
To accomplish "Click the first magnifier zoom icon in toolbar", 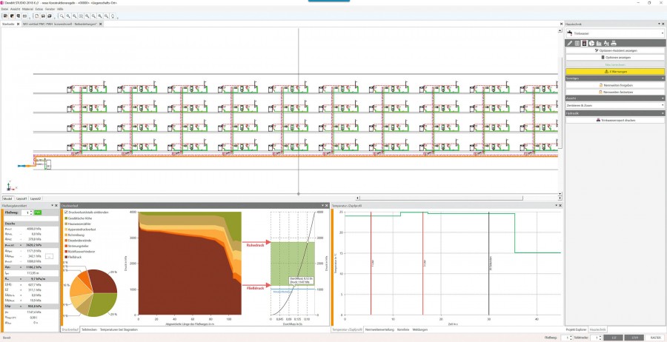I will pos(62,16).
